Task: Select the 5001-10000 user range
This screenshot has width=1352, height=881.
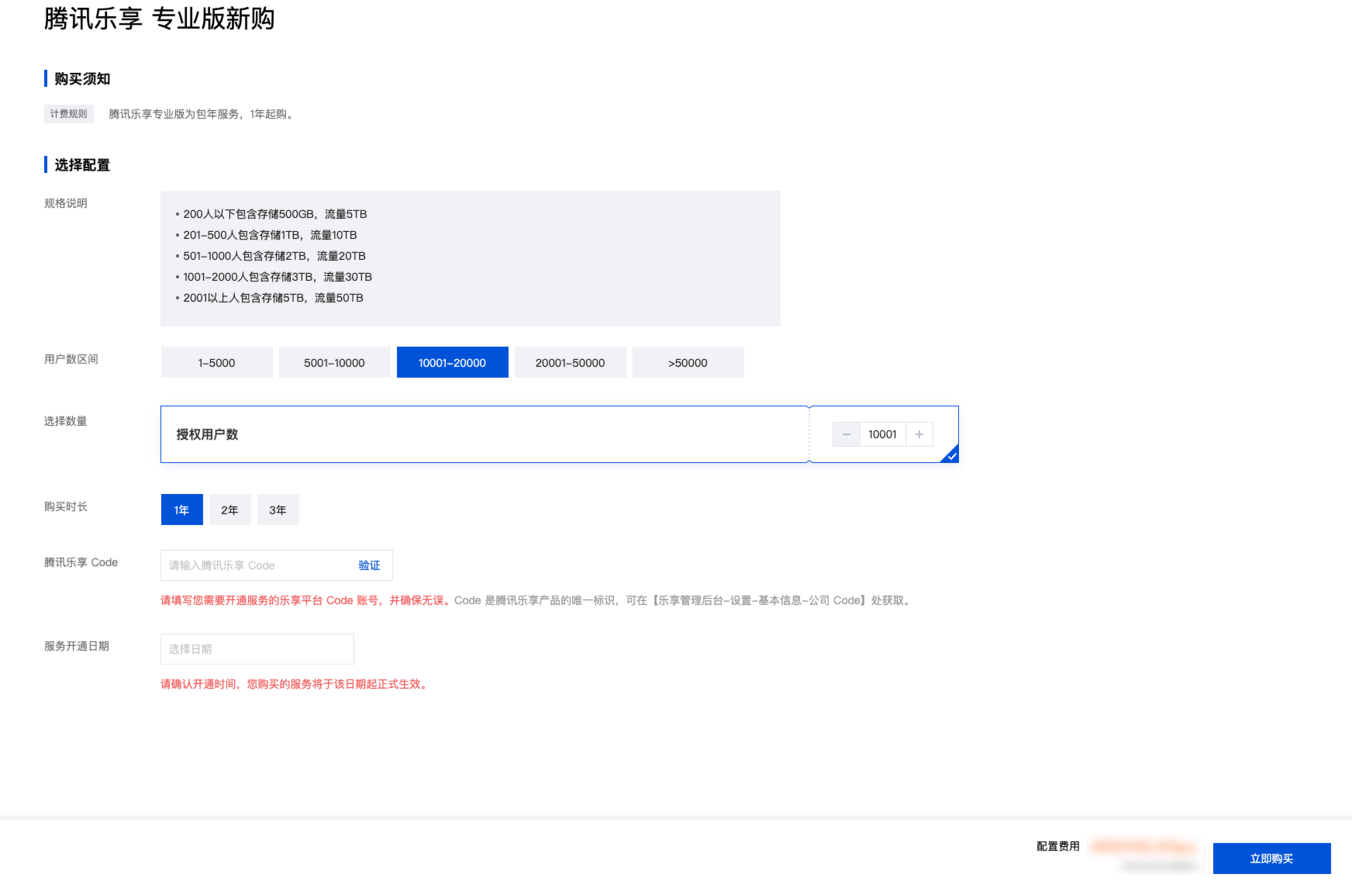Action: [335, 362]
